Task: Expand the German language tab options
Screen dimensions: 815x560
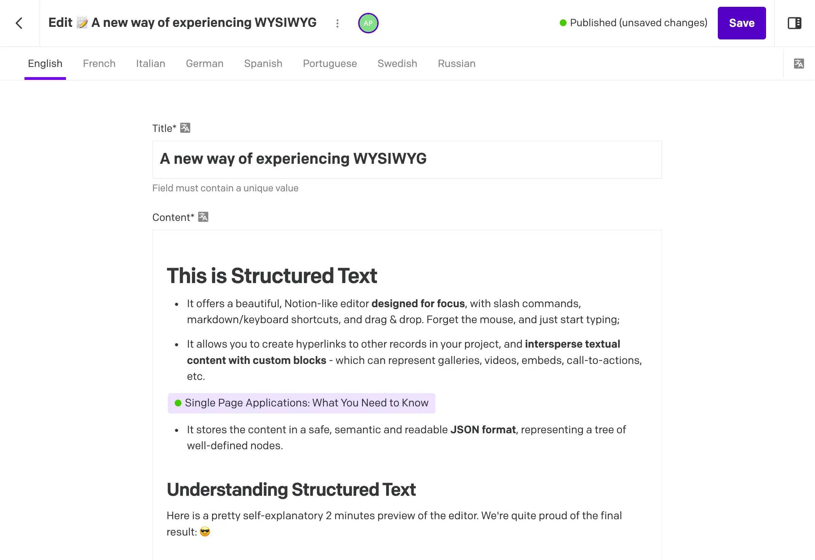Action: pyautogui.click(x=204, y=63)
